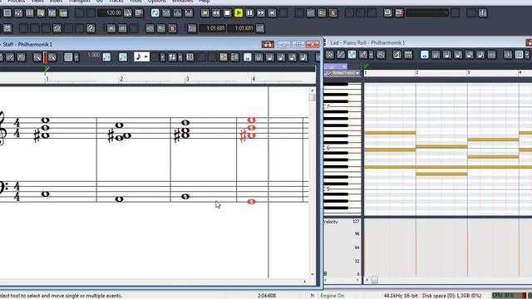
Task: Open the Tracks menu
Action: tap(116, 2)
